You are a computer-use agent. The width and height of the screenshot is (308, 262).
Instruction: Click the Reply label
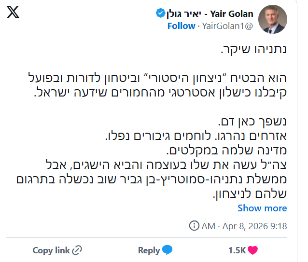[149, 250]
